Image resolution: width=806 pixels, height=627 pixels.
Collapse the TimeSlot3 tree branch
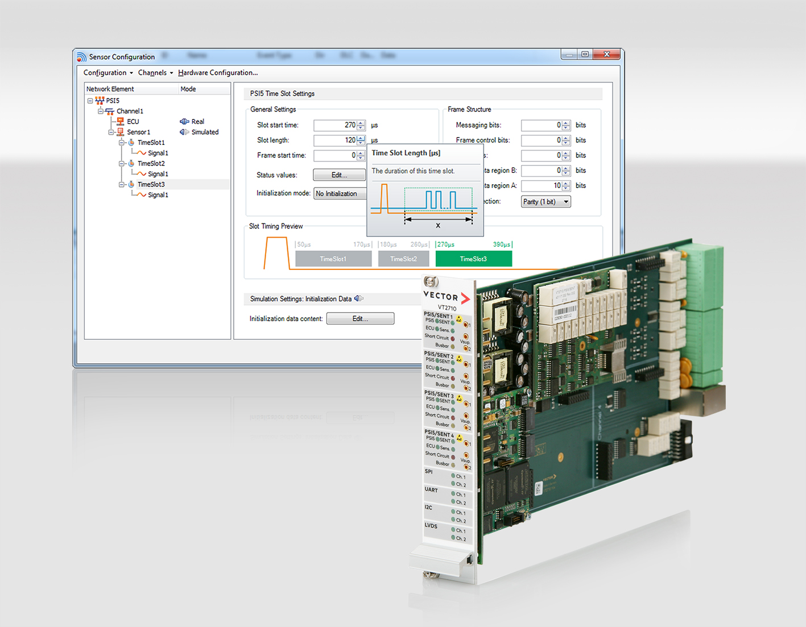coord(122,184)
